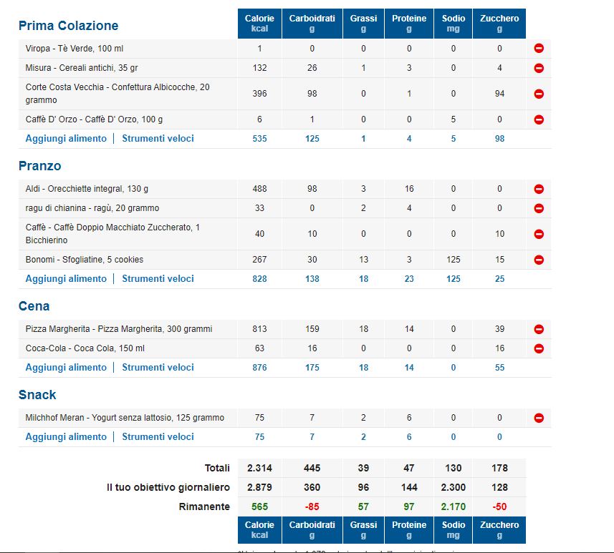This screenshot has width=614, height=553.
Task: Click the Prima Colazione heading
Action: click(69, 26)
